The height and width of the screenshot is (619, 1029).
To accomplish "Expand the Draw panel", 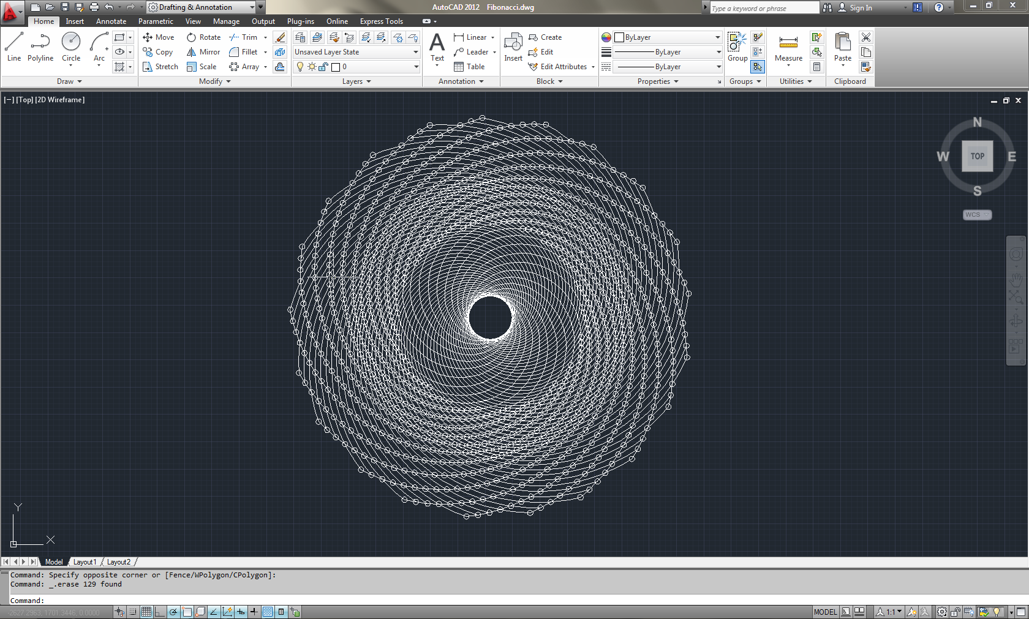I will tap(69, 81).
